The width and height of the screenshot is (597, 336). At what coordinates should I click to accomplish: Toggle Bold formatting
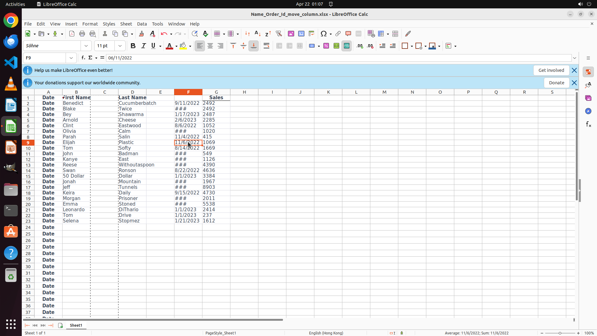(x=133, y=46)
